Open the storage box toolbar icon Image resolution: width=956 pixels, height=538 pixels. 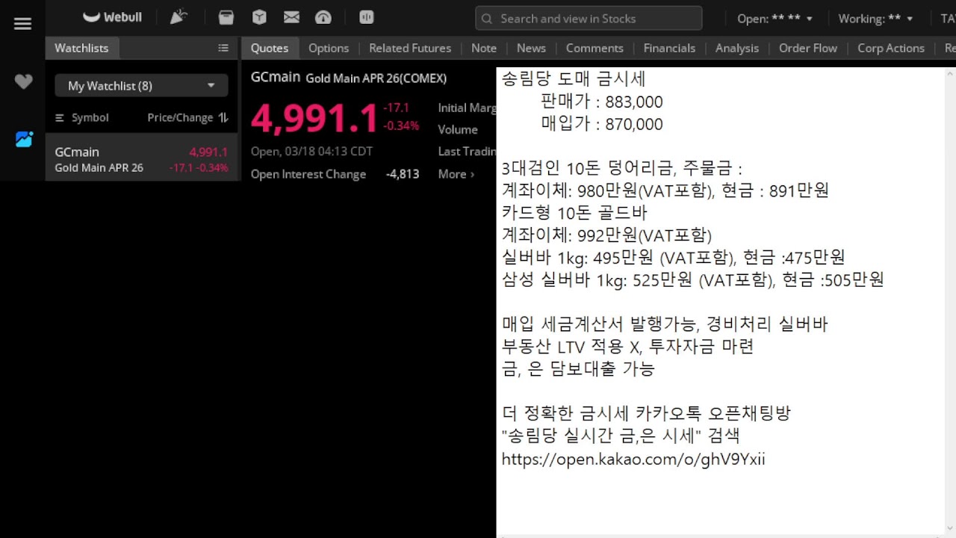coord(226,17)
